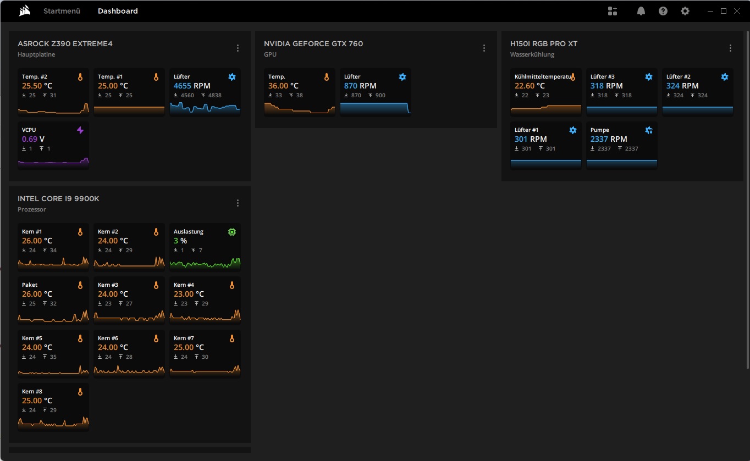Image resolution: width=750 pixels, height=461 pixels.
Task: Switch to the Startmenü tab
Action: point(62,11)
